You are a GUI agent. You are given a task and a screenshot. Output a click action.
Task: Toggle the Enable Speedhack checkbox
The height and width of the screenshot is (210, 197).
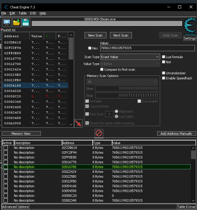(x=164, y=78)
